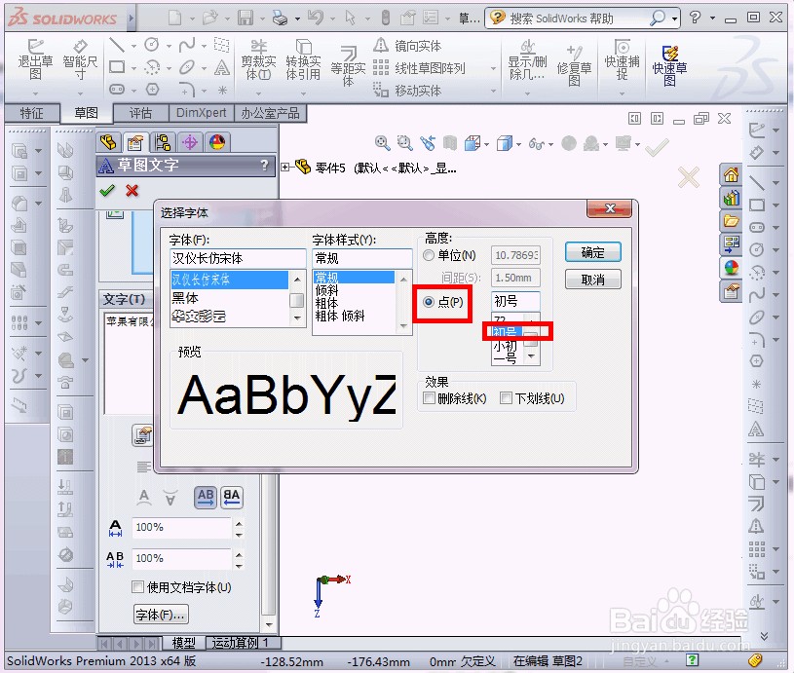
Task: Select the sketch Text (A) tool
Action: tap(222, 67)
